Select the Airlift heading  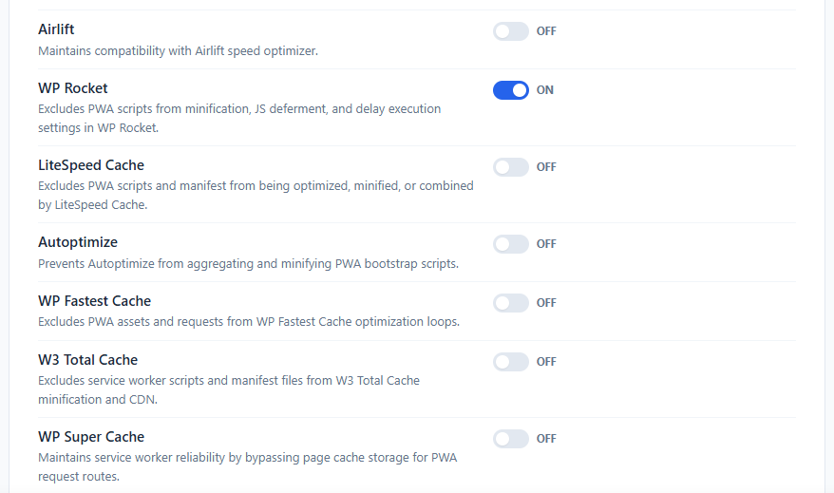[x=56, y=29]
